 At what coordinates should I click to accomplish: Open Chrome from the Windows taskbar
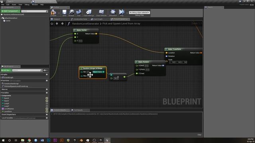[29, 140]
